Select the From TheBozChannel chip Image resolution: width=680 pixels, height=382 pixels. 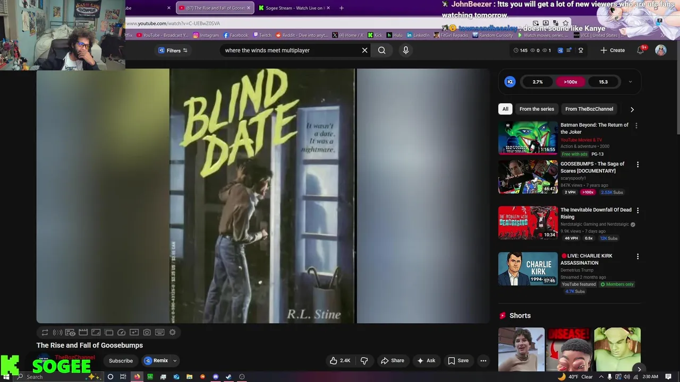tap(589, 109)
